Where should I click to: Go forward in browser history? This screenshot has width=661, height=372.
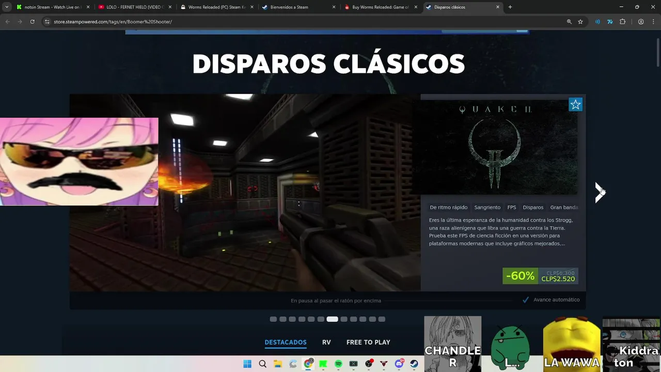point(20,22)
